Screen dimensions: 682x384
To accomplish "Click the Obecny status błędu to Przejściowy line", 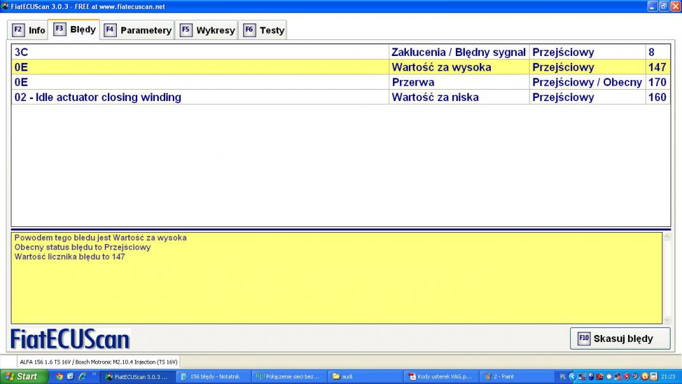I will 83,247.
